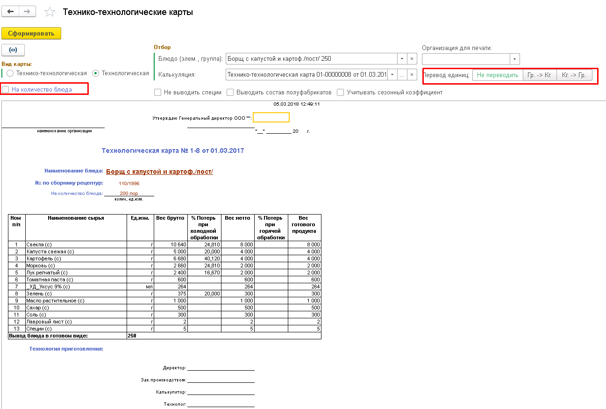Click the Зав.производством signature label
Image resolution: width=606 pixels, height=409 pixels.
[x=164, y=380]
